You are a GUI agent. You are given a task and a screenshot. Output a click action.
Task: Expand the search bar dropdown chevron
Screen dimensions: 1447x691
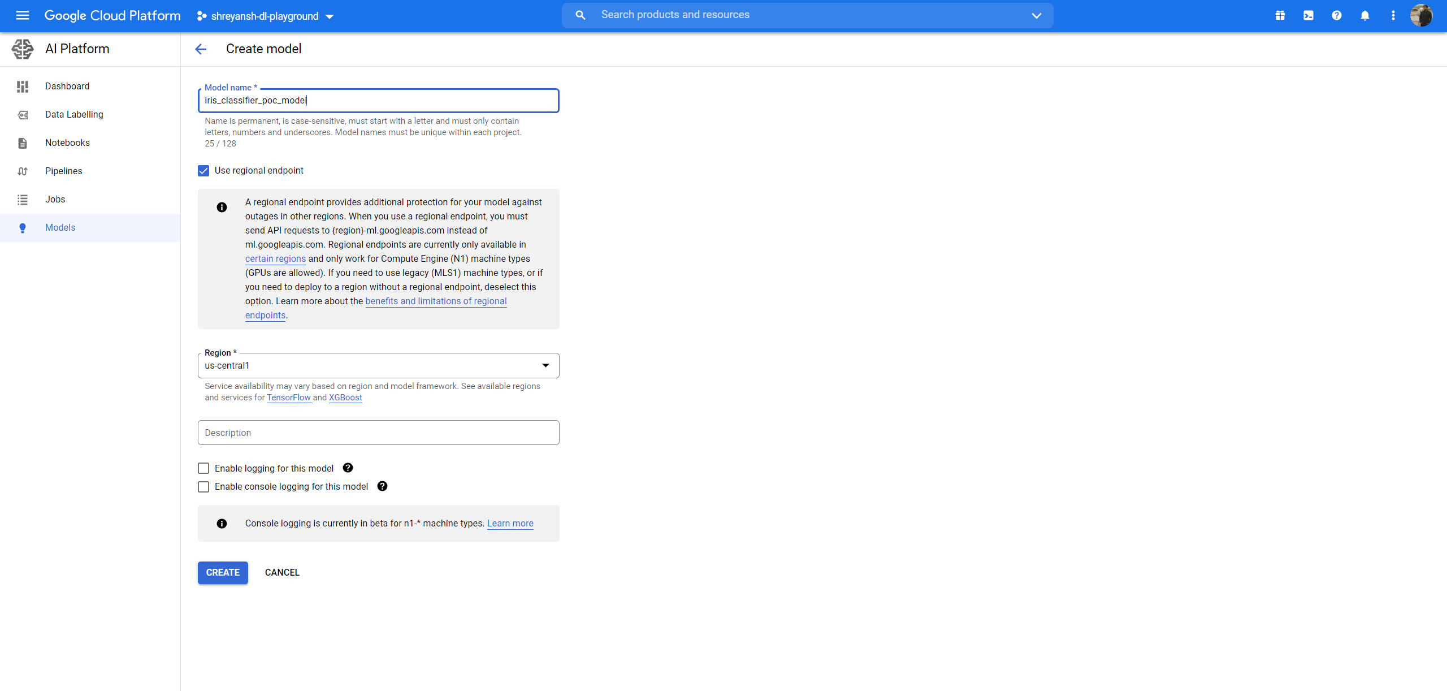(1036, 16)
